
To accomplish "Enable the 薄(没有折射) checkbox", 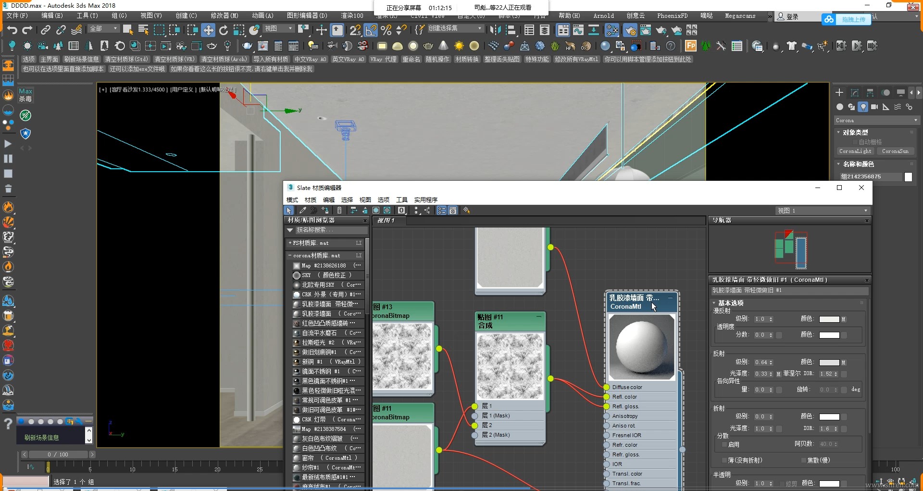I will pyautogui.click(x=724, y=460).
